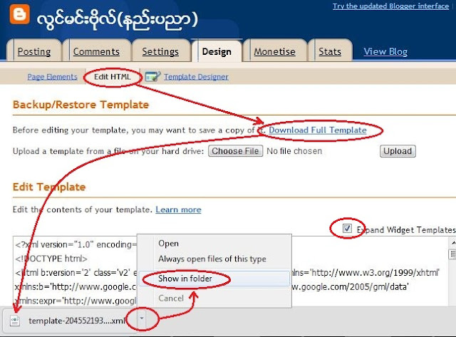Click the downloaded XML file icon

pyautogui.click(x=15, y=321)
